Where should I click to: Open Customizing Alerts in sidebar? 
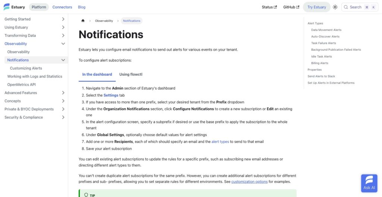click(x=26, y=68)
